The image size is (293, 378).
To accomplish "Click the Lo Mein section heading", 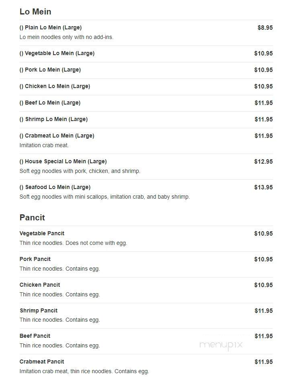I will pyautogui.click(x=35, y=12).
